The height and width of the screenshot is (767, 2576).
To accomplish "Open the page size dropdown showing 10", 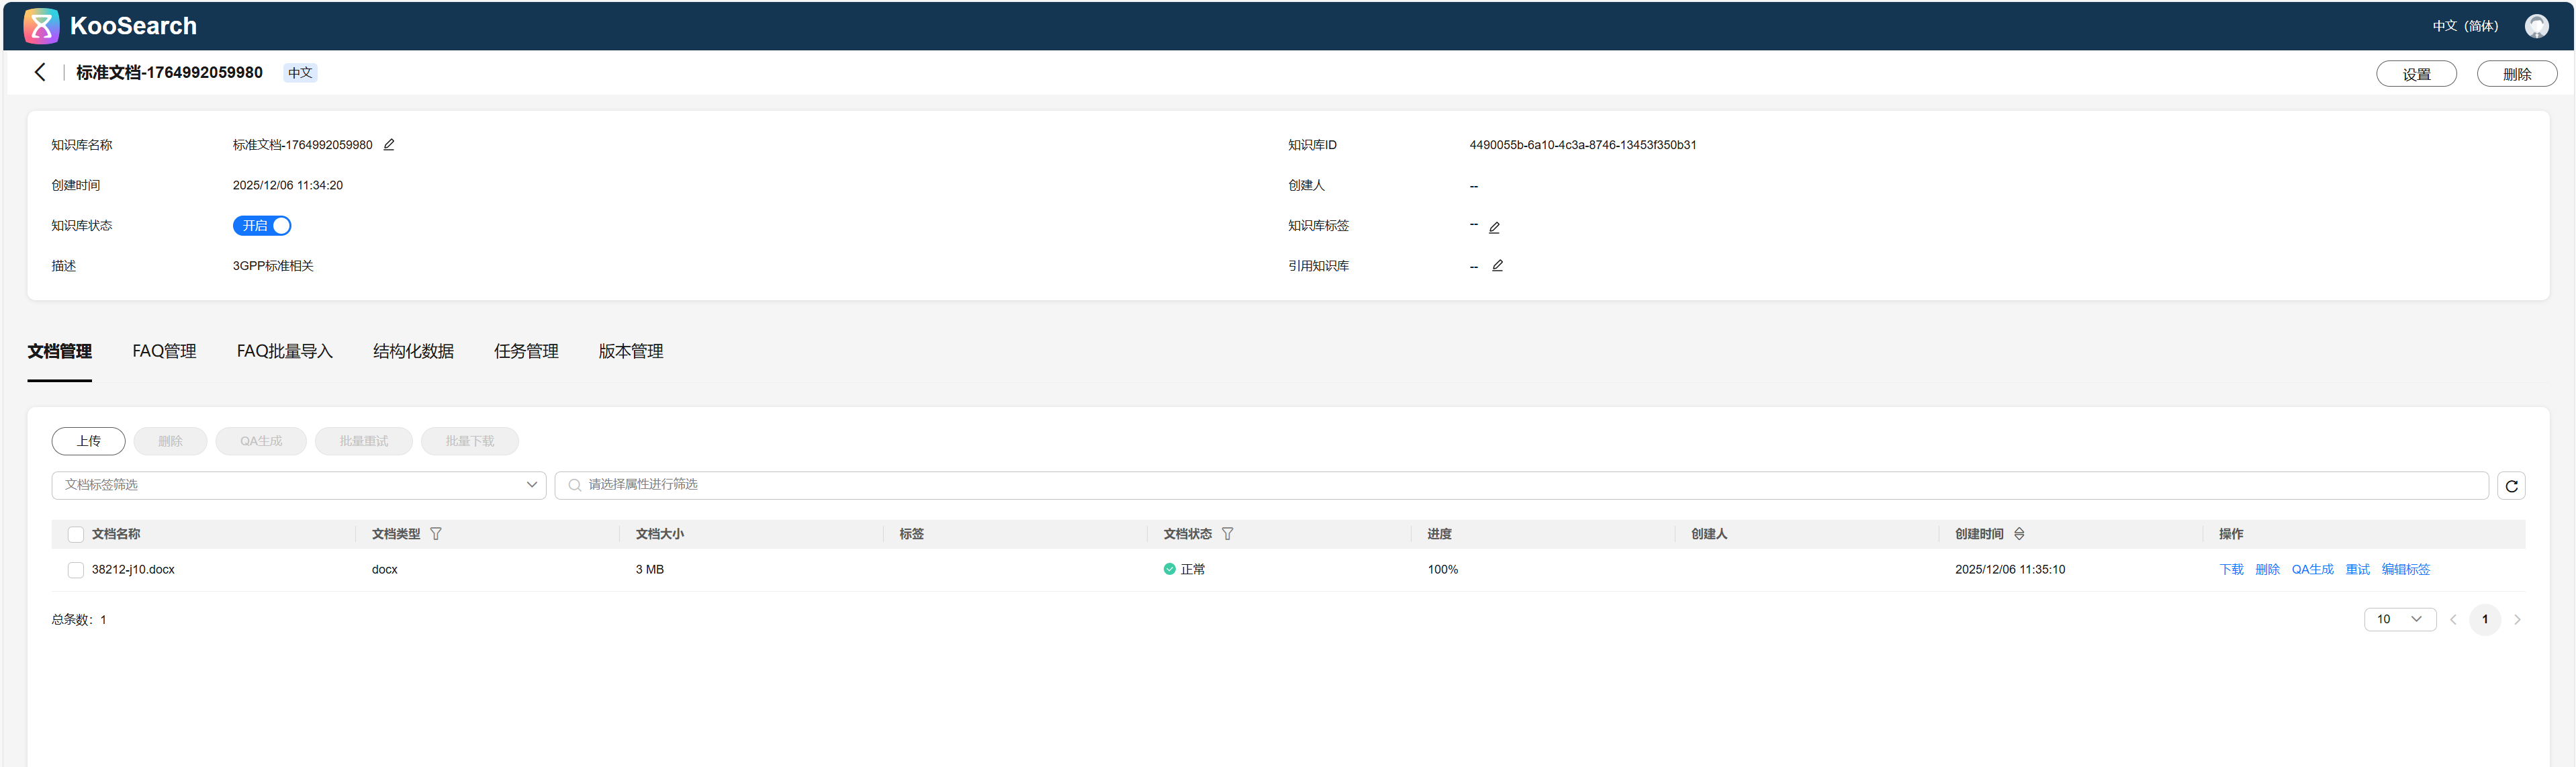I will coord(2399,619).
